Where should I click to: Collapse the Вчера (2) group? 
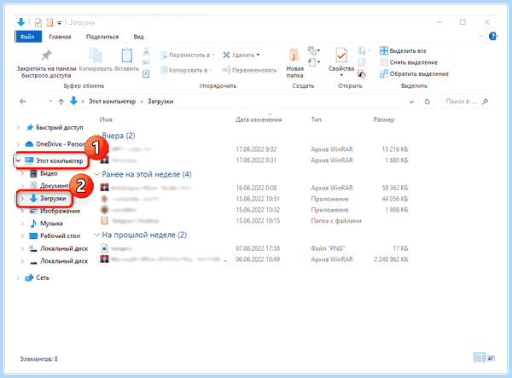pos(96,136)
